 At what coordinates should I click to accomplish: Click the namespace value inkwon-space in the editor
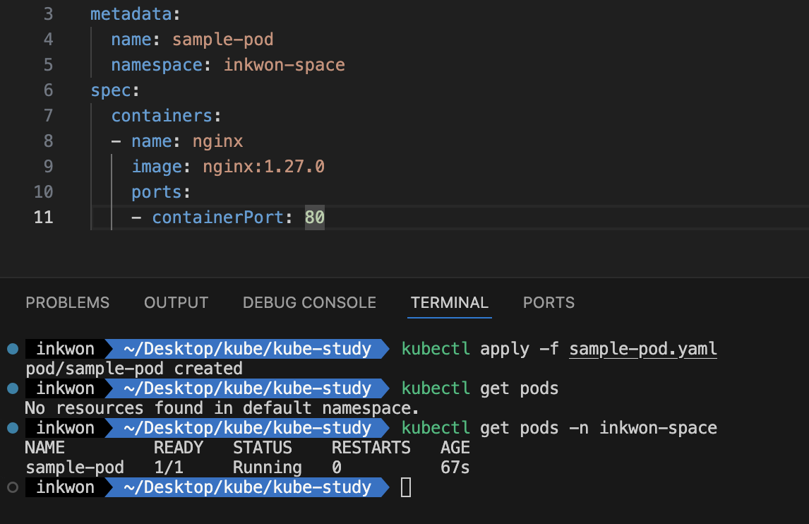(284, 65)
